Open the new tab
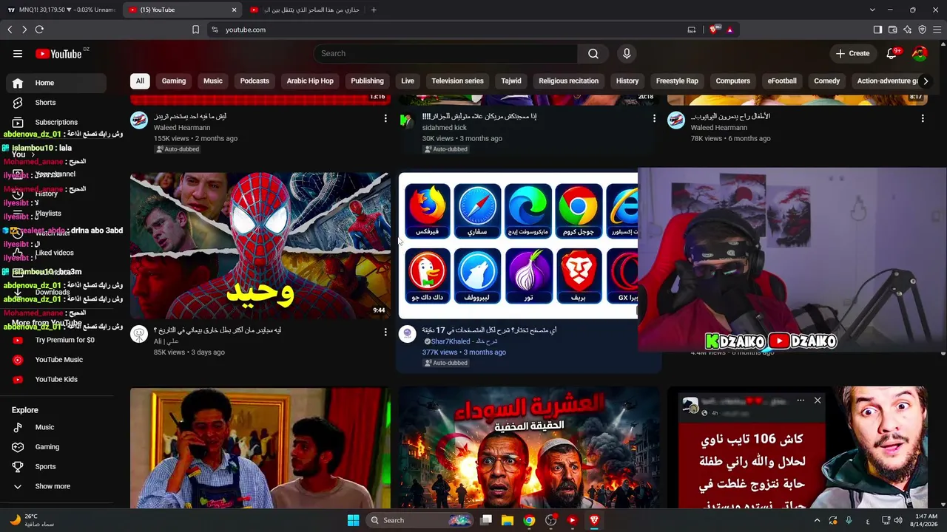This screenshot has width=947, height=532. [x=374, y=10]
